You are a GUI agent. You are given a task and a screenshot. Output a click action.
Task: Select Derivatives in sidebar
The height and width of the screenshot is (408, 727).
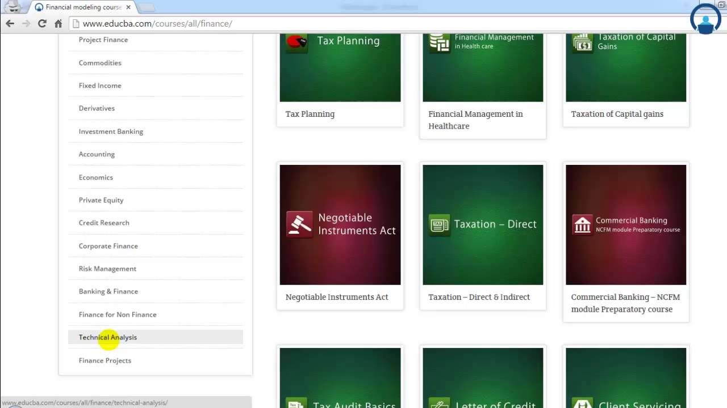click(x=97, y=108)
